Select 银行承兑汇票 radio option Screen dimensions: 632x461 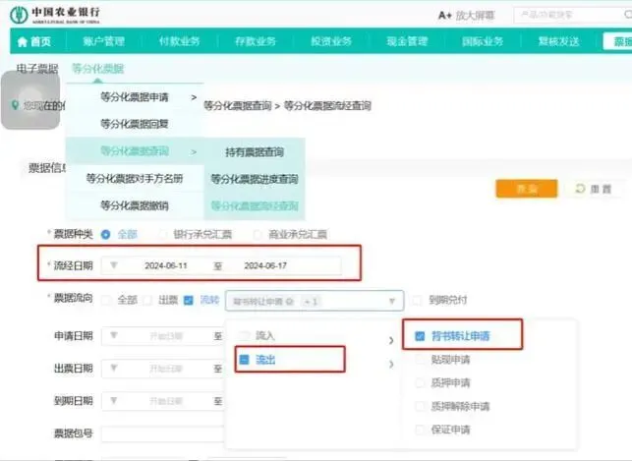(x=162, y=234)
